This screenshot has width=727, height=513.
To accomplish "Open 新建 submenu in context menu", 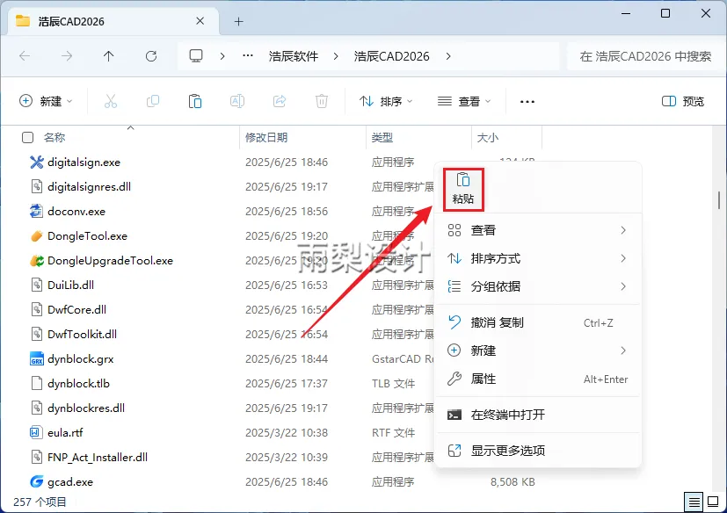I will point(538,350).
